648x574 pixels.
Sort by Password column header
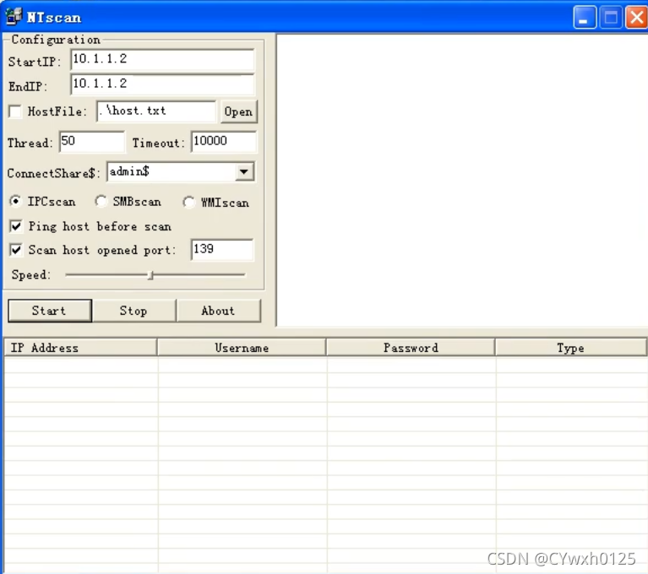411,348
